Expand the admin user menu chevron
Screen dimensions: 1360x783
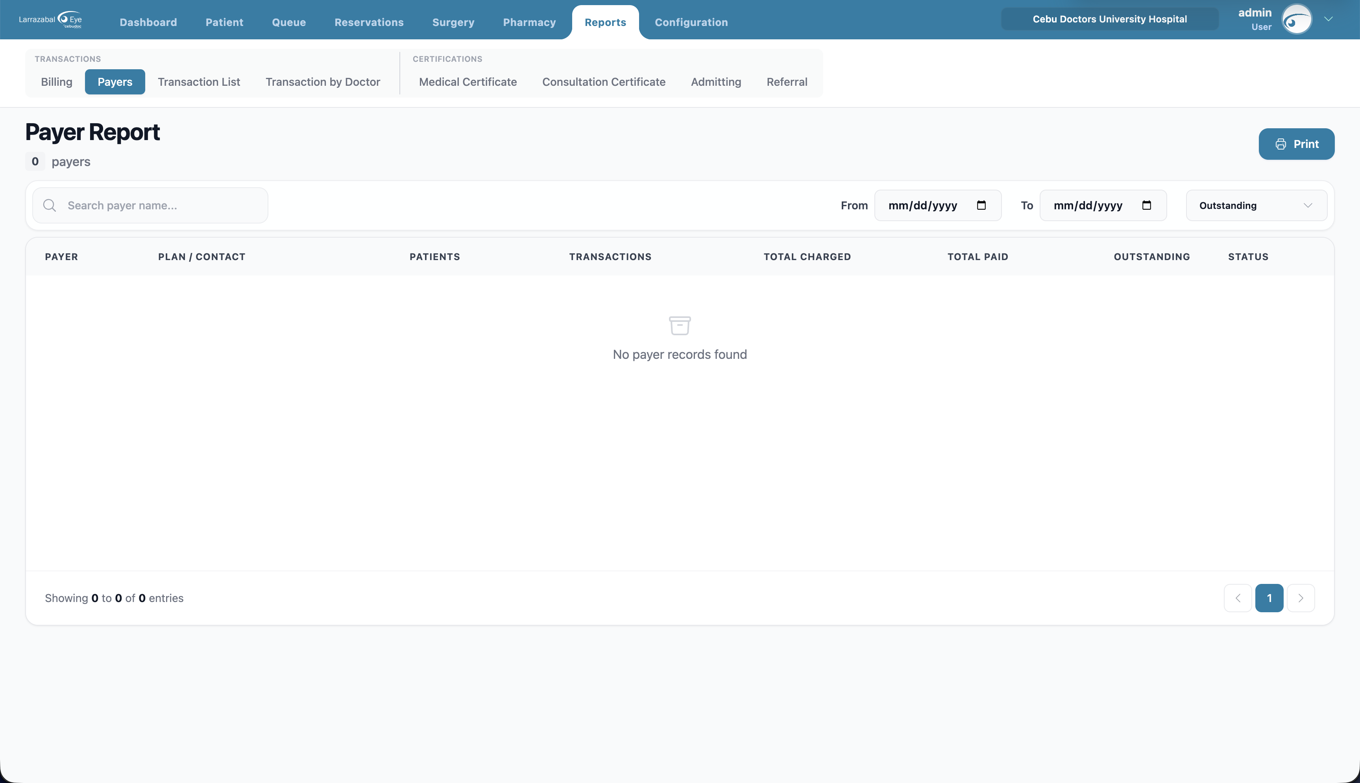[x=1328, y=19]
